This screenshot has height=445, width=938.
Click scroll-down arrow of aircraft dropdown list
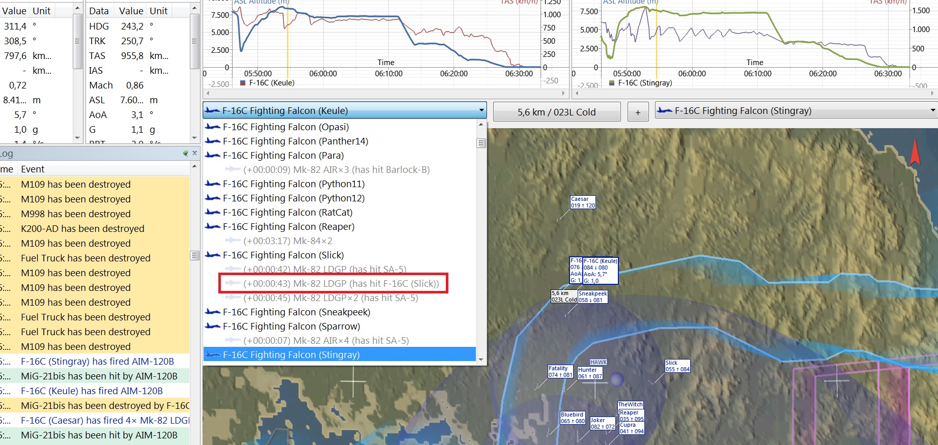(481, 359)
